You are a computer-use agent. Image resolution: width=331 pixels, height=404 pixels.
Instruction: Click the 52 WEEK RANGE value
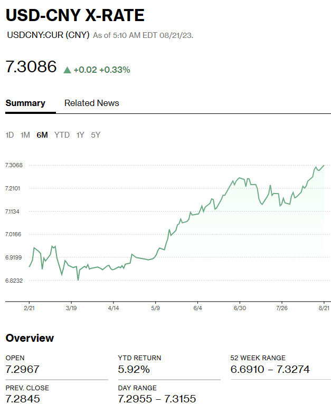pos(270,369)
